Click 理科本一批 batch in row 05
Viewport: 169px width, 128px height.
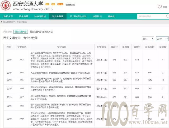coord(101,80)
